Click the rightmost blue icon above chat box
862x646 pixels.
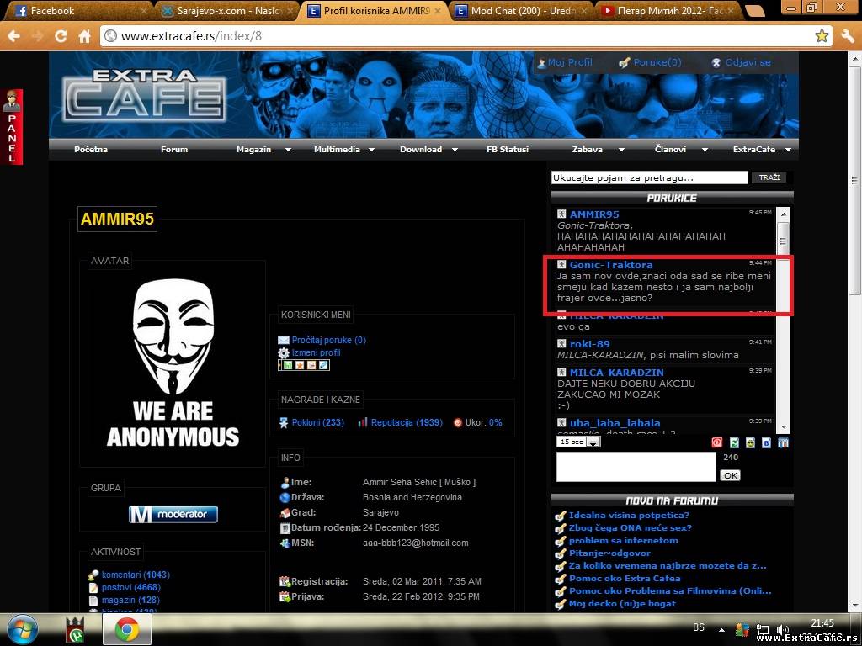[x=784, y=442]
